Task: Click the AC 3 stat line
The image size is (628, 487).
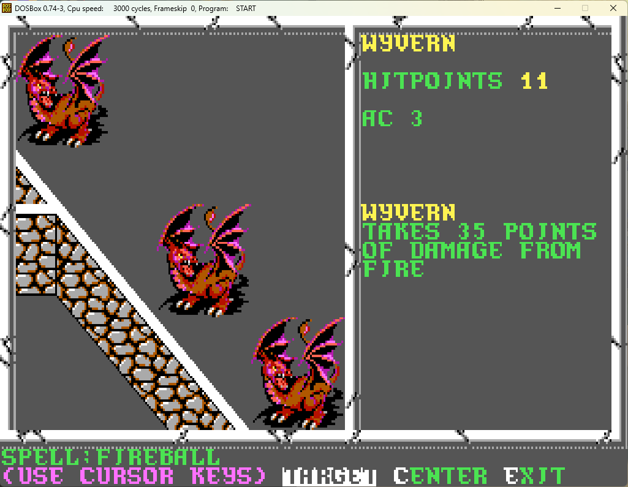Action: 393,119
